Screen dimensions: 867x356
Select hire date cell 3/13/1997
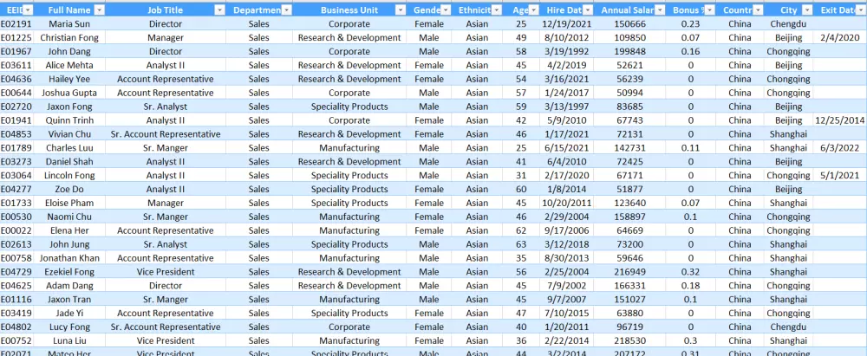pos(567,107)
